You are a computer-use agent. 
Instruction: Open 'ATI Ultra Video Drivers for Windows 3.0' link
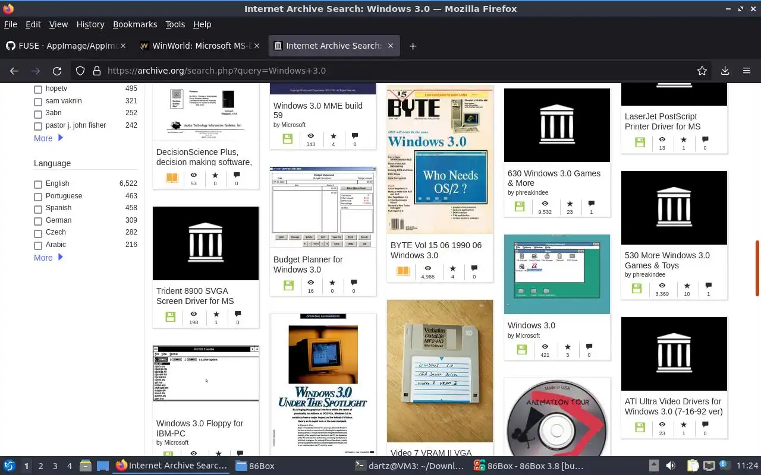click(x=674, y=406)
